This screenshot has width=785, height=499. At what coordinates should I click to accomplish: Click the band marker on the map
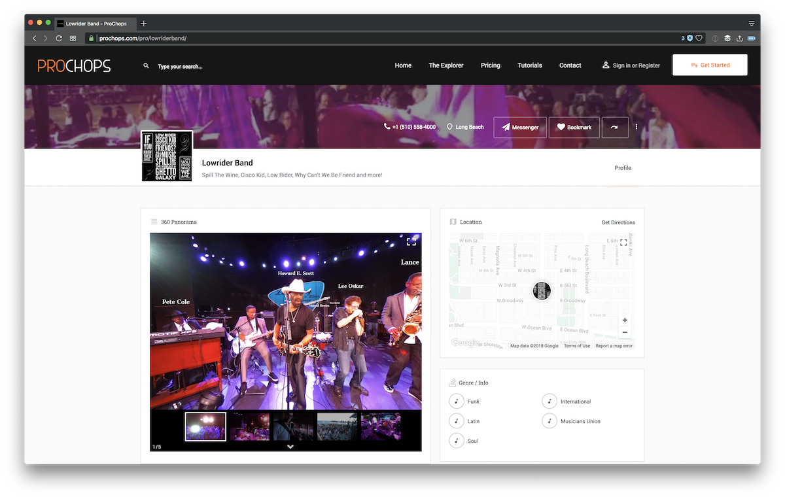coord(542,291)
